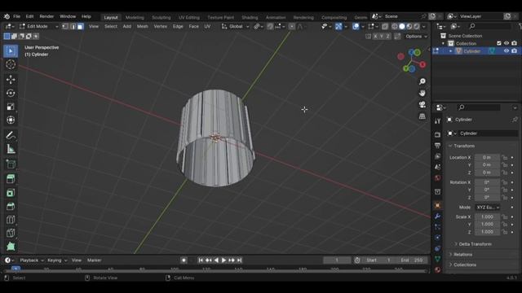Open the Render menu
This screenshot has width=522, height=293.
click(x=46, y=16)
